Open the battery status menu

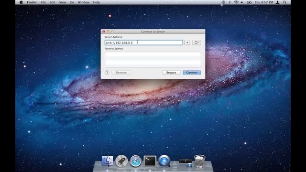(249, 2)
